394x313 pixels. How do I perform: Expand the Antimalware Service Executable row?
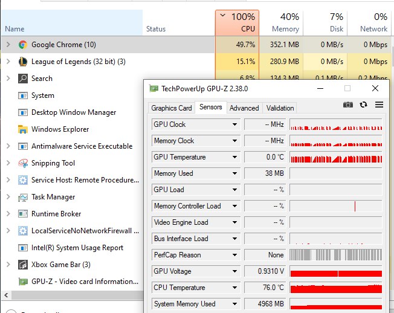(8, 146)
